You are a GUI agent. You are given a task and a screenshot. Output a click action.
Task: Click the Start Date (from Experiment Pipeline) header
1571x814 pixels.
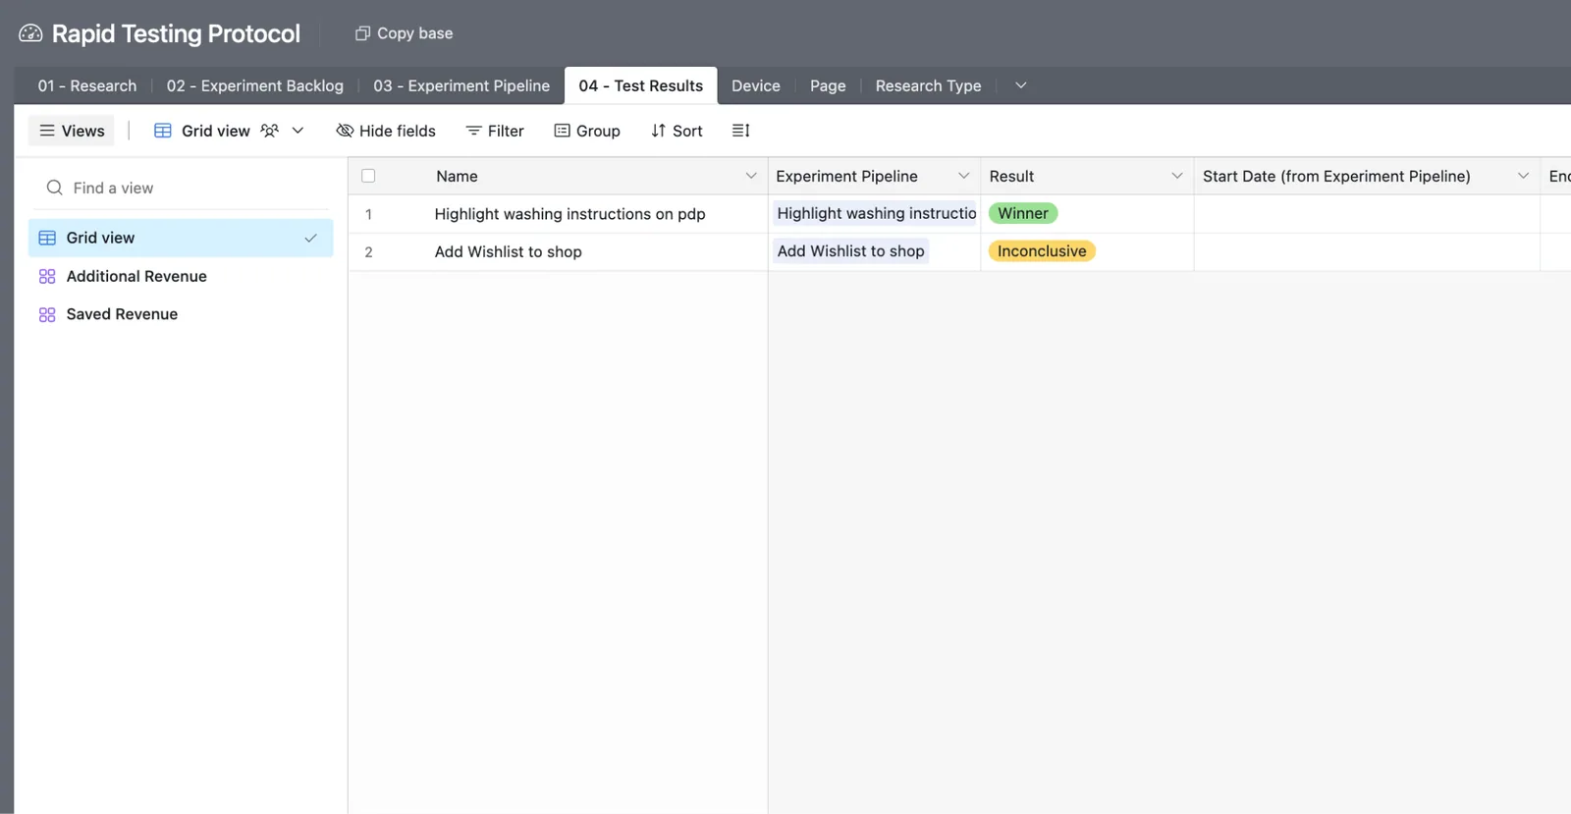coord(1367,176)
